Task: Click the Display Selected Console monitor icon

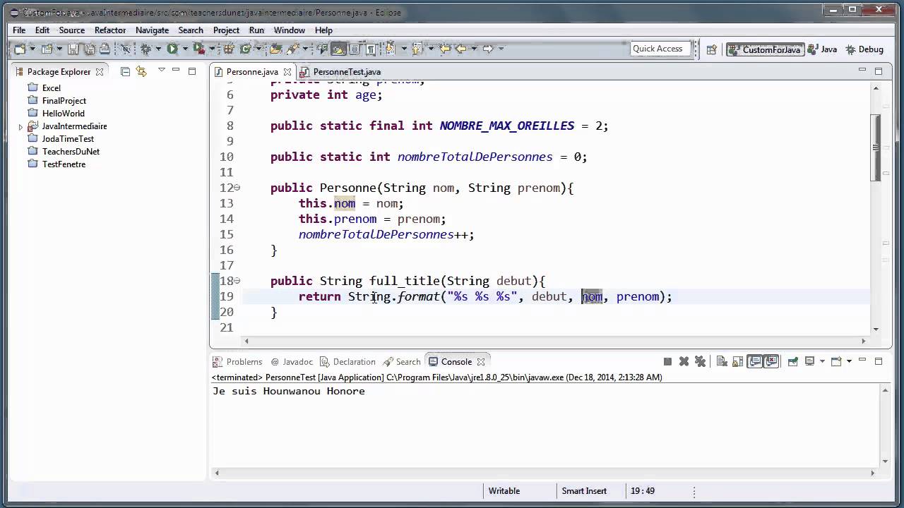Action: point(809,361)
